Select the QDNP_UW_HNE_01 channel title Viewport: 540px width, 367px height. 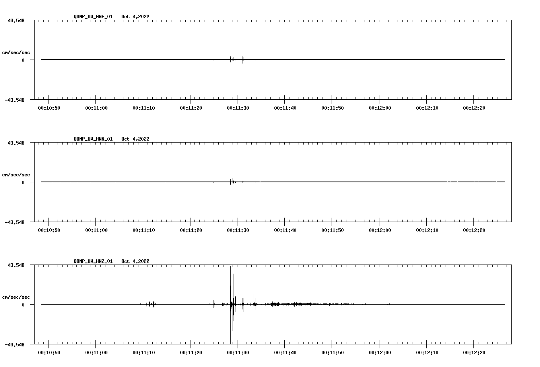(93, 17)
